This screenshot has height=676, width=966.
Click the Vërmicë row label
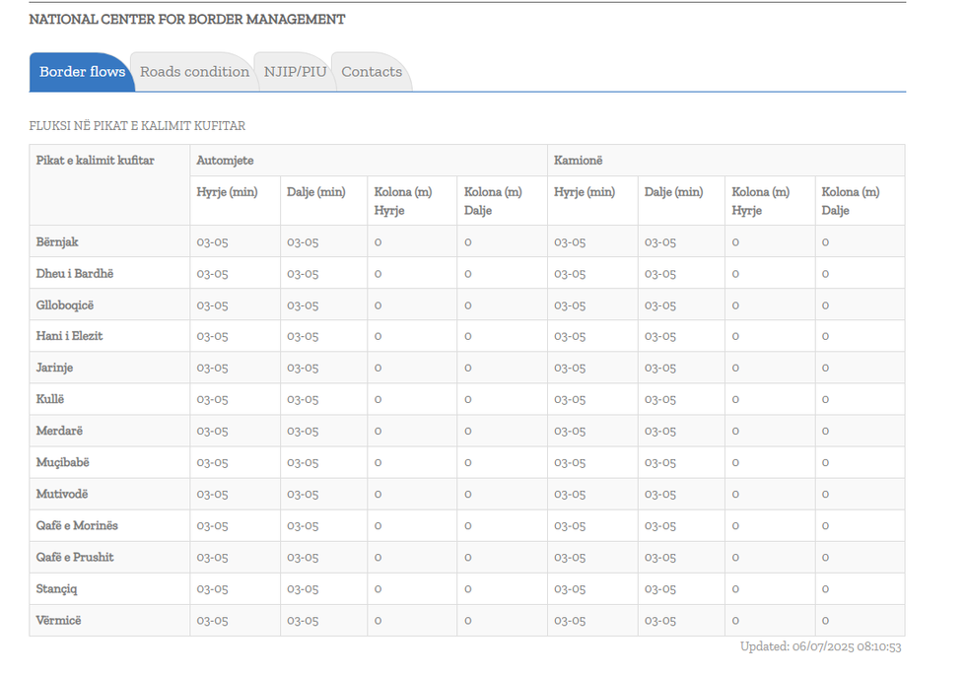coord(59,620)
